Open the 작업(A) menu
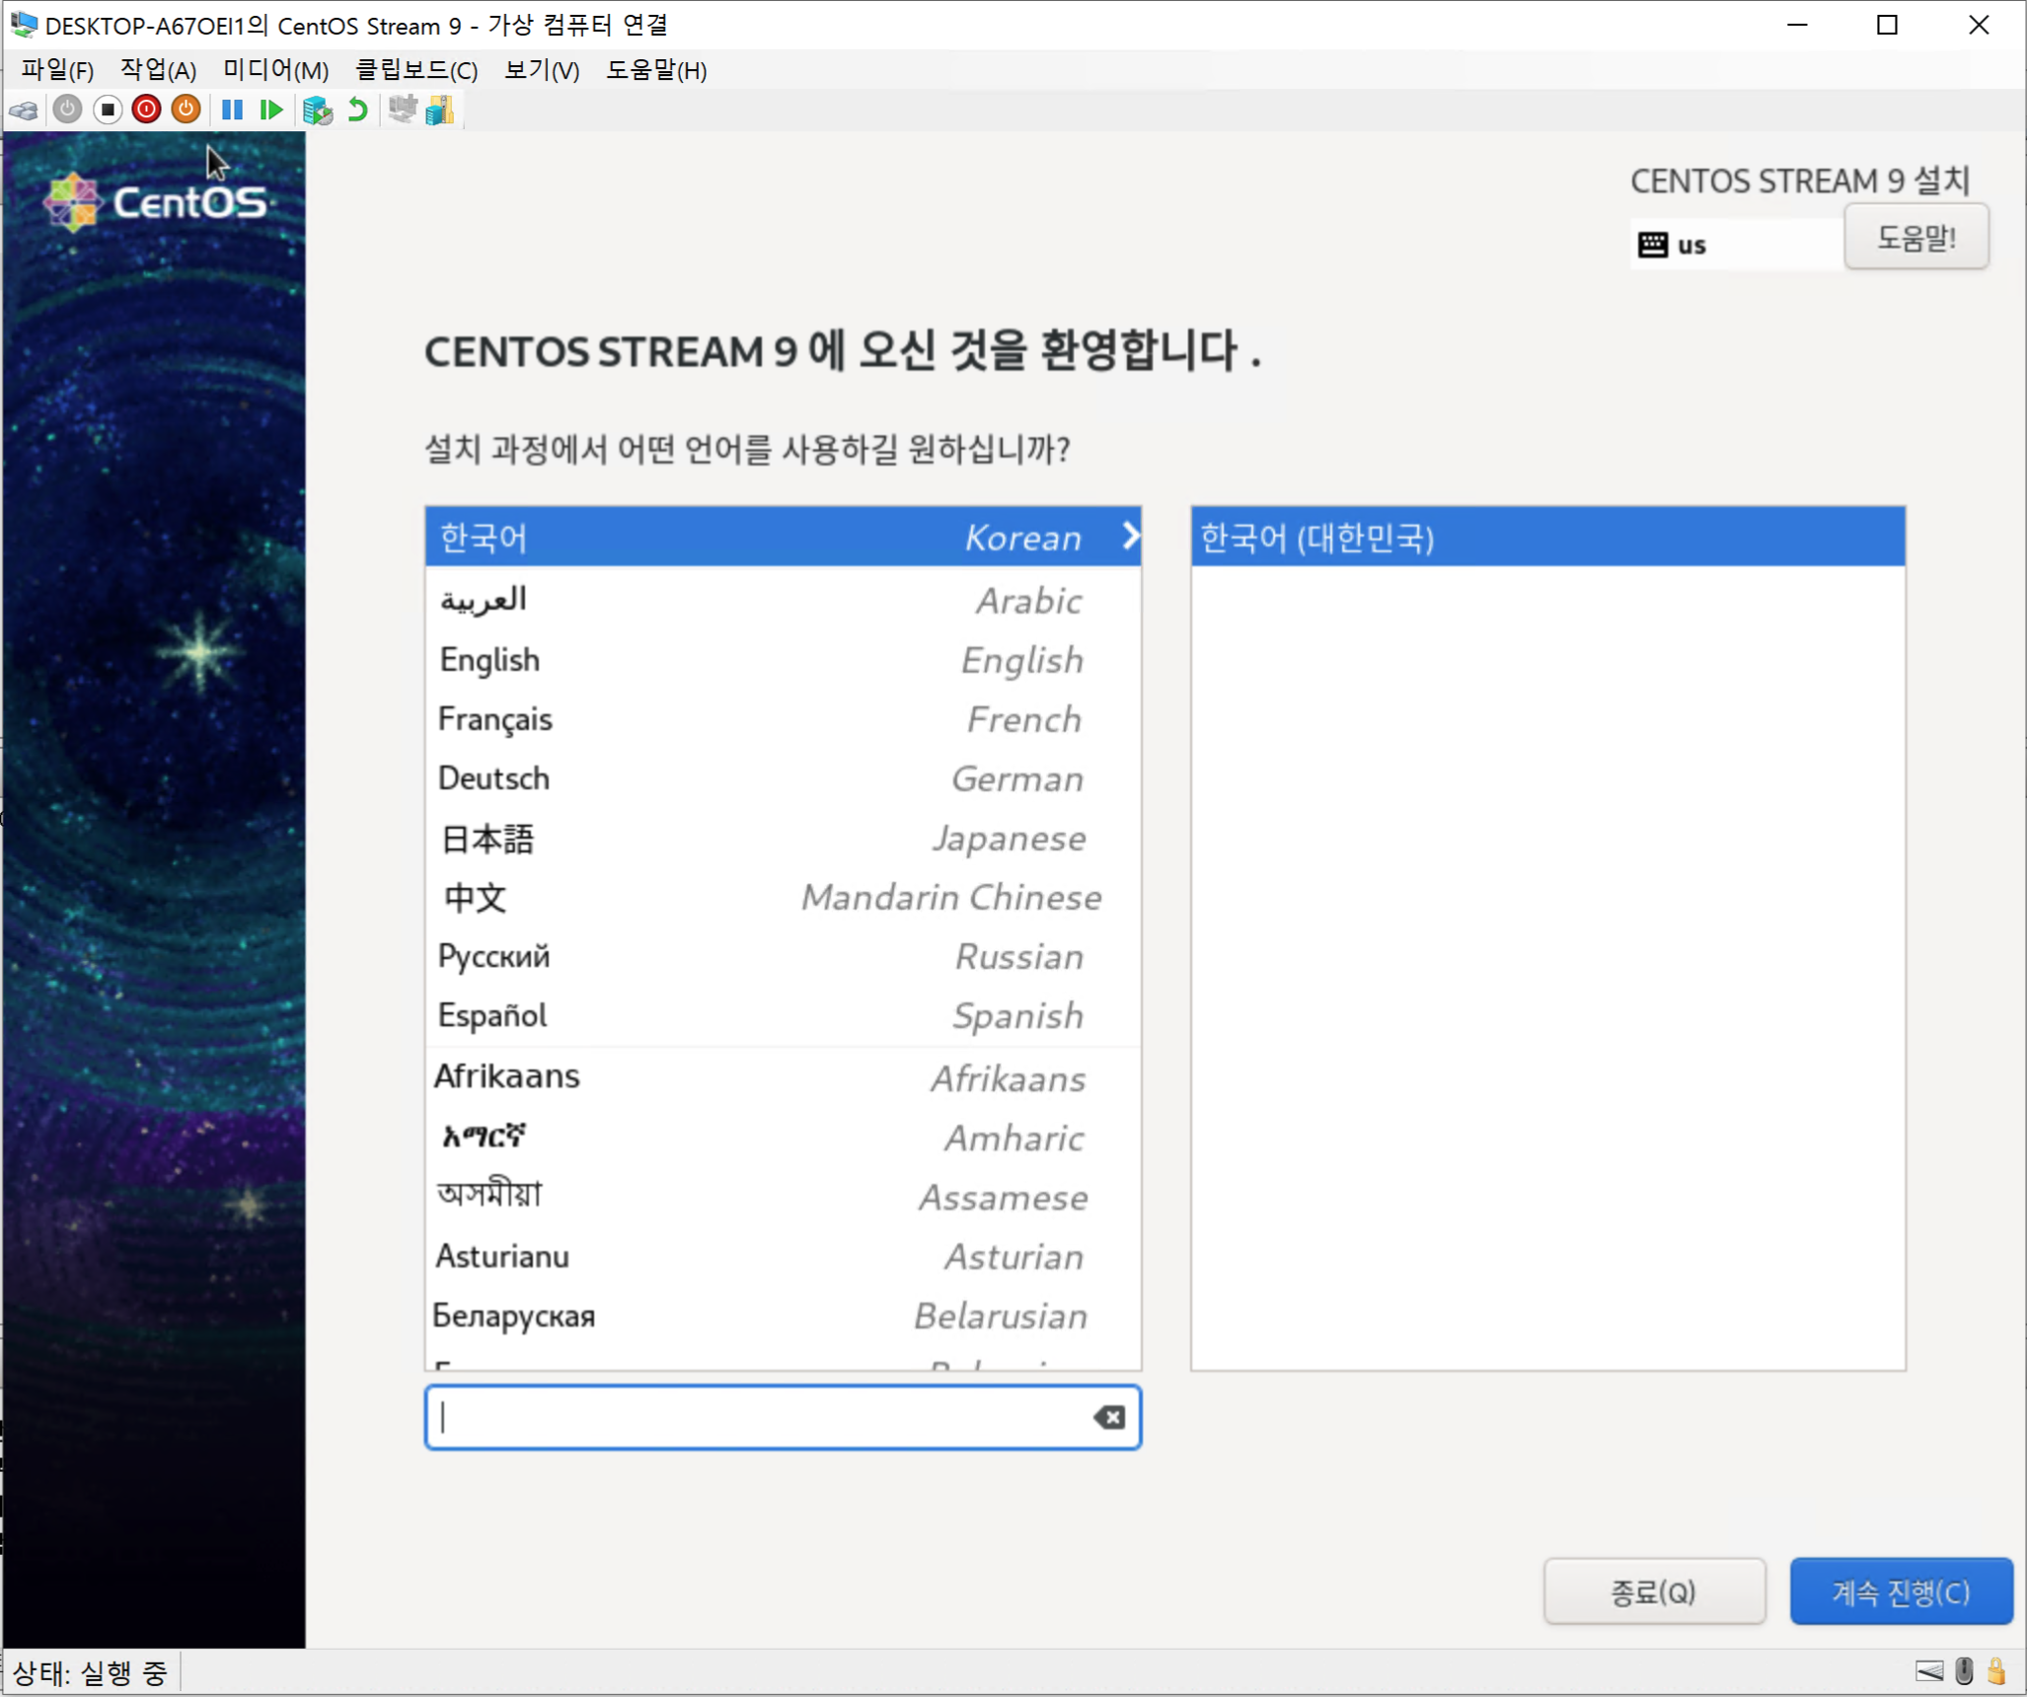This screenshot has height=1697, width=2027. click(158, 70)
